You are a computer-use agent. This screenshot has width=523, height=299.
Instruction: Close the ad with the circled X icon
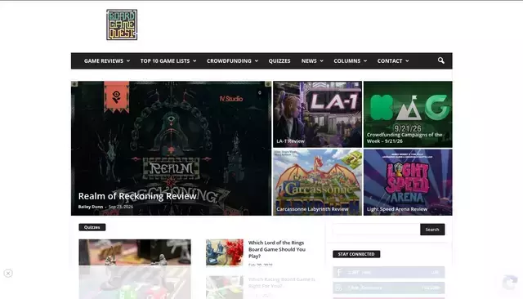[x=8, y=274]
